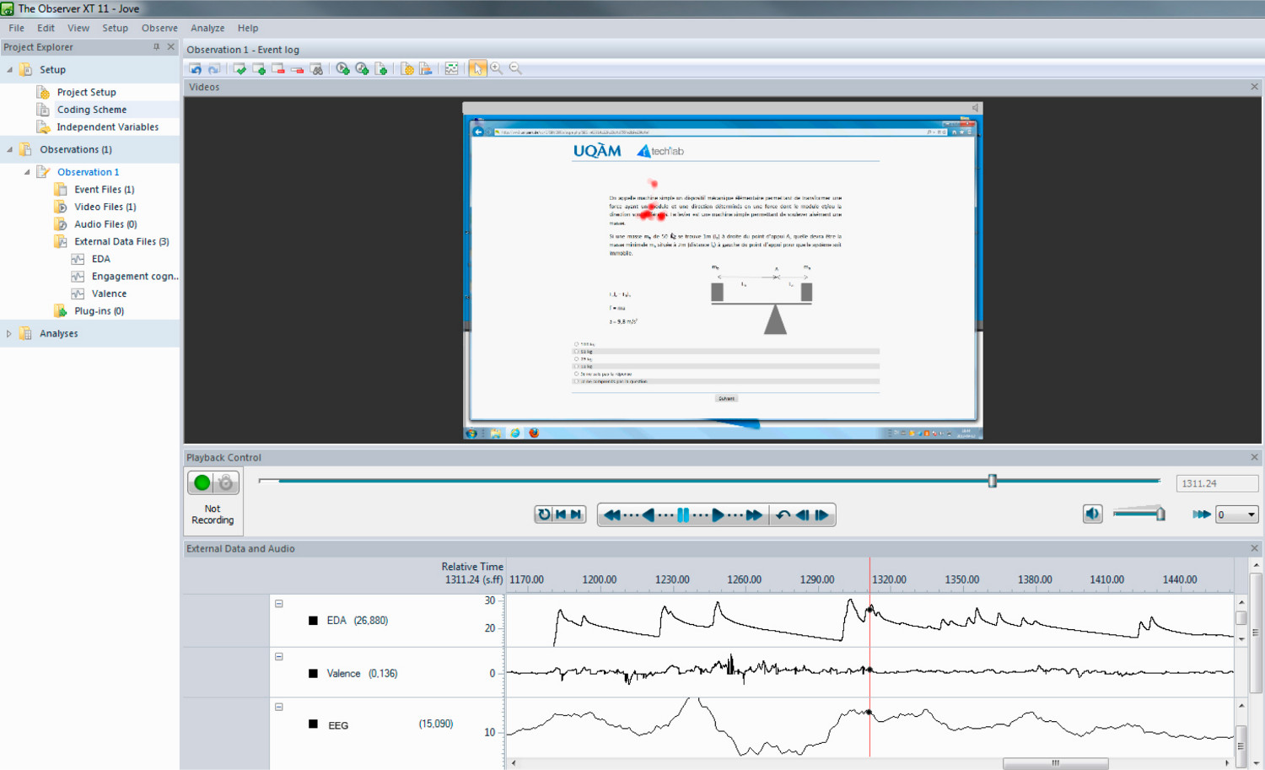Click the fast forward playback button
This screenshot has width=1265, height=770.
[754, 515]
